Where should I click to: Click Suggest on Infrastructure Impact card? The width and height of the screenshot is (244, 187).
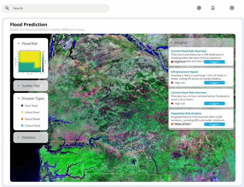pyautogui.click(x=214, y=83)
